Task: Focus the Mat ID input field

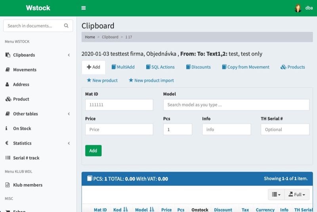Action: click(119, 105)
